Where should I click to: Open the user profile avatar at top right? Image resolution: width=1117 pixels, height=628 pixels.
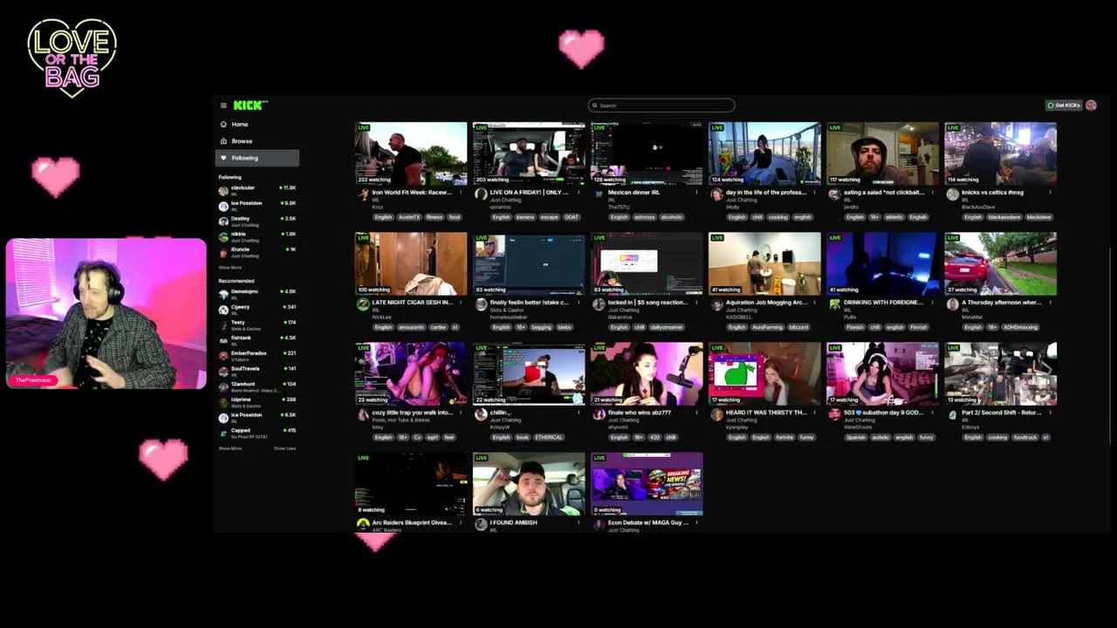point(1091,105)
